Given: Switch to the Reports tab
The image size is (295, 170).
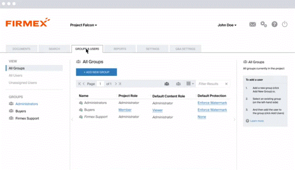Looking at the screenshot, I should [120, 49].
